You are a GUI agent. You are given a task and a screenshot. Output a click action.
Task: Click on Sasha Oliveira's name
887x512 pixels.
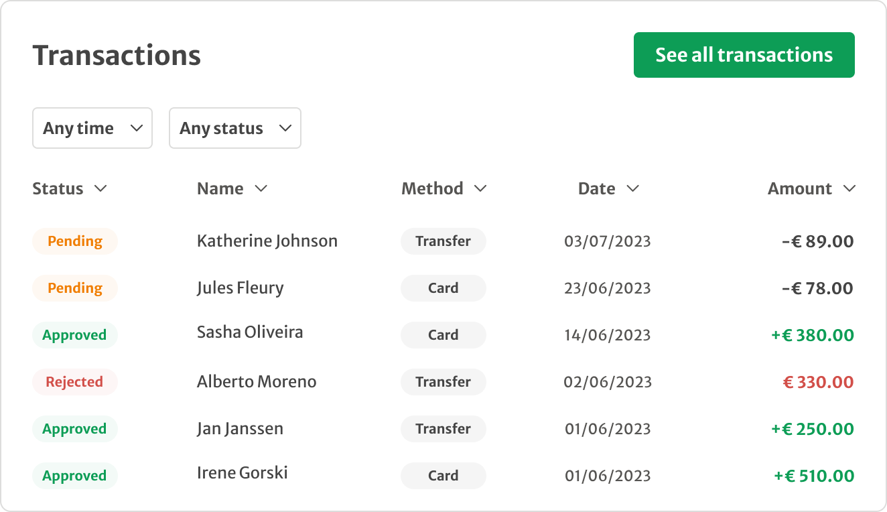(x=249, y=332)
